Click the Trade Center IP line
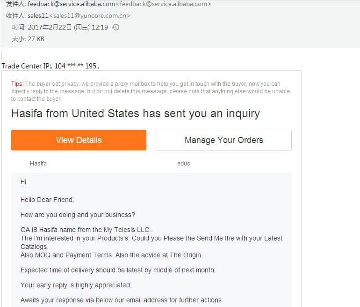The height and width of the screenshot is (307, 360). [x=50, y=66]
